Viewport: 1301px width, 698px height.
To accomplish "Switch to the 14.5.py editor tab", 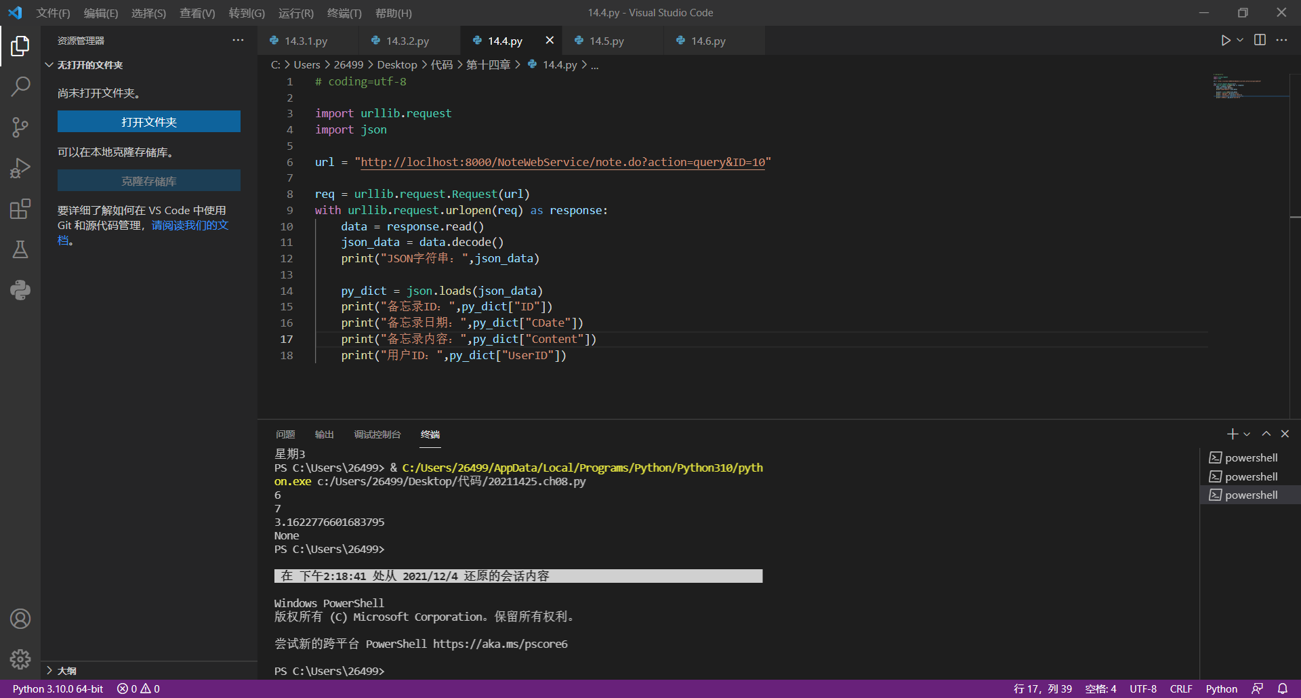I will [606, 41].
